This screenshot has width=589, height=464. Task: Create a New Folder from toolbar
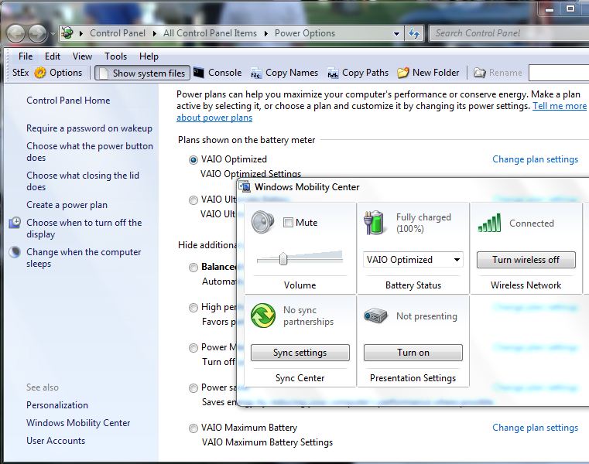428,73
